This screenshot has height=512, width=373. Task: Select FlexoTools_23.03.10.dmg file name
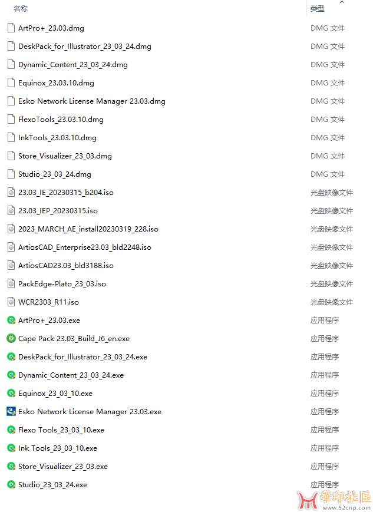click(x=61, y=120)
